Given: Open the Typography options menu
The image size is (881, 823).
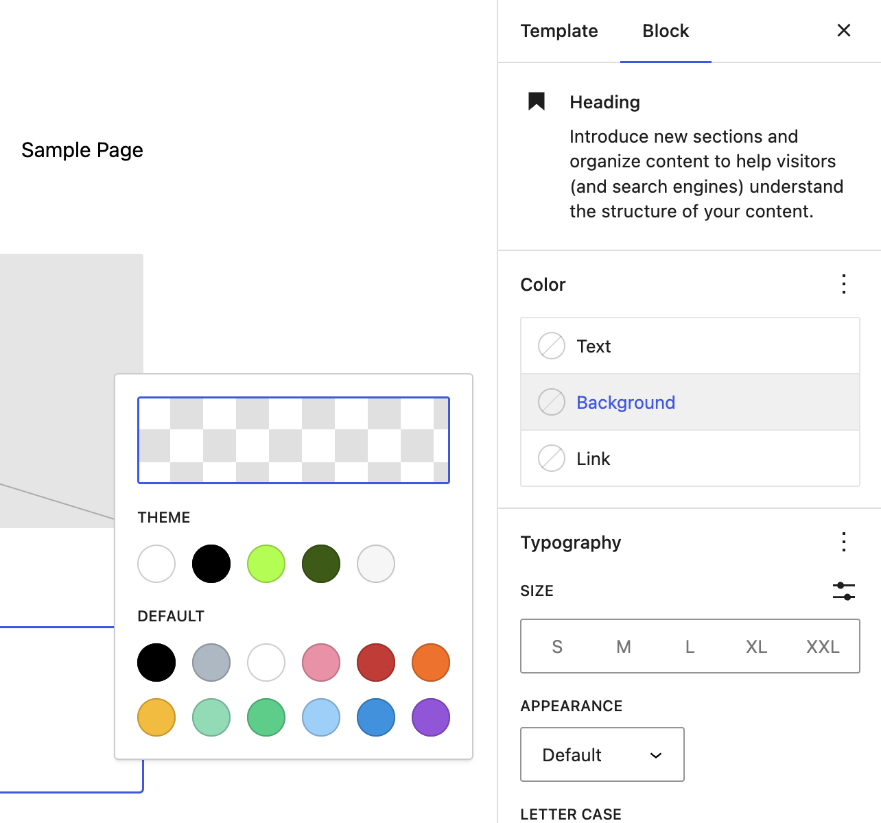Looking at the screenshot, I should [843, 542].
